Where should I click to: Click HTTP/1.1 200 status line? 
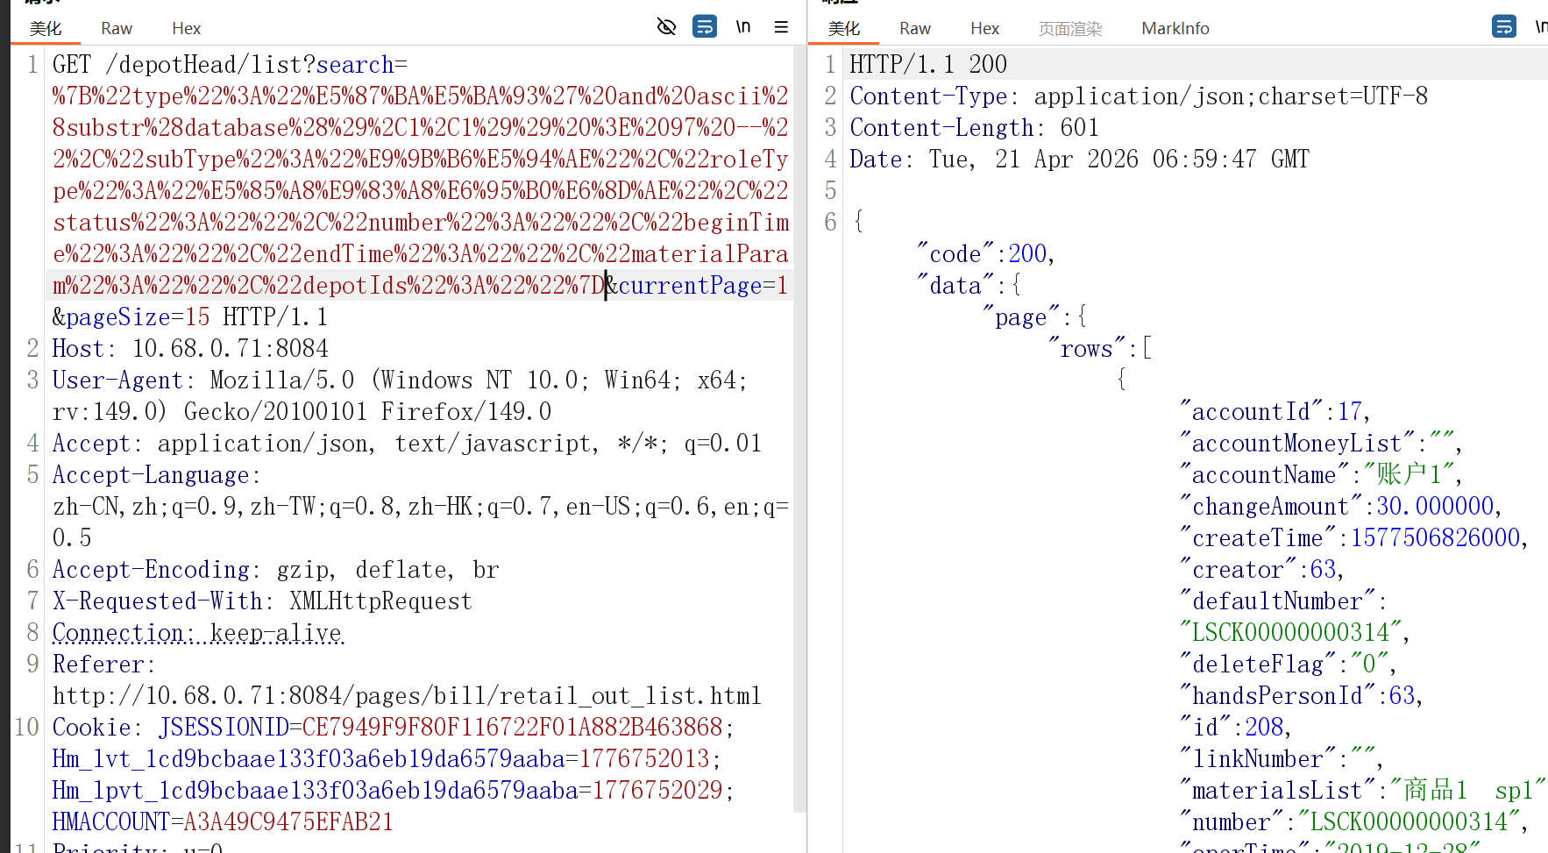[x=928, y=65]
